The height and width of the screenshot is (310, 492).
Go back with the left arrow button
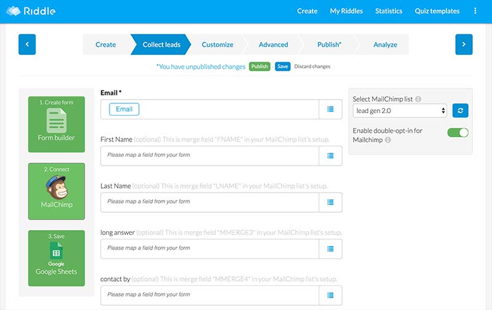(x=27, y=44)
